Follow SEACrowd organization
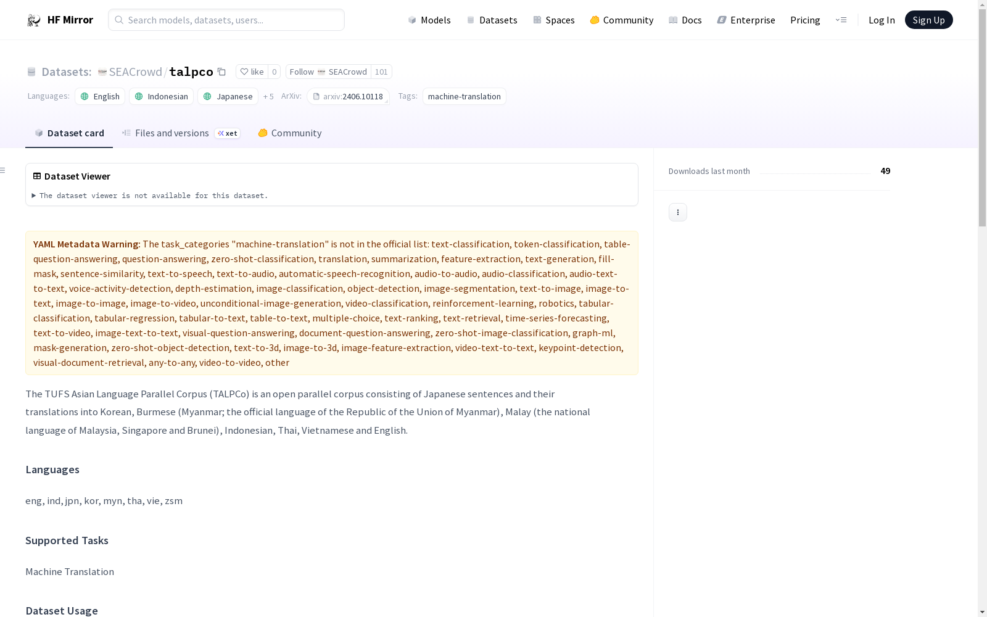This screenshot has width=987, height=617. (328, 72)
